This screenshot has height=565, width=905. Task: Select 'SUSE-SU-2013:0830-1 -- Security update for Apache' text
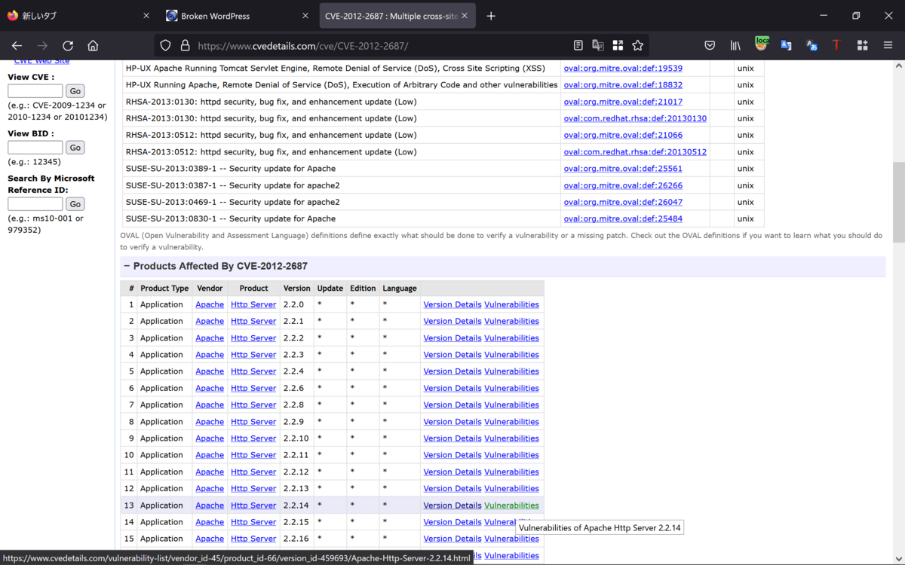click(x=231, y=218)
